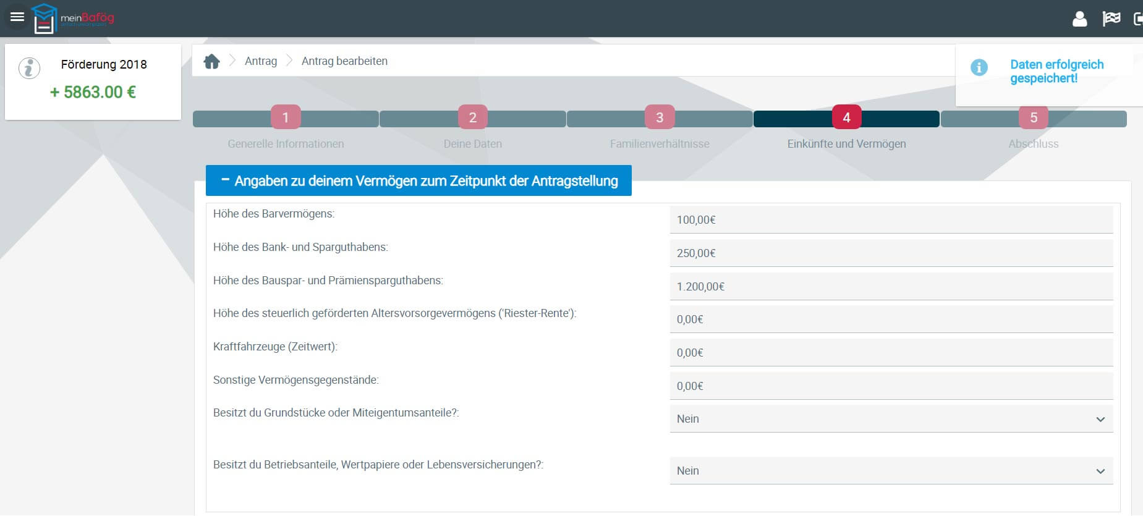This screenshot has height=516, width=1143.
Task: Go to step 5 Abschluss
Action: [x=1033, y=117]
